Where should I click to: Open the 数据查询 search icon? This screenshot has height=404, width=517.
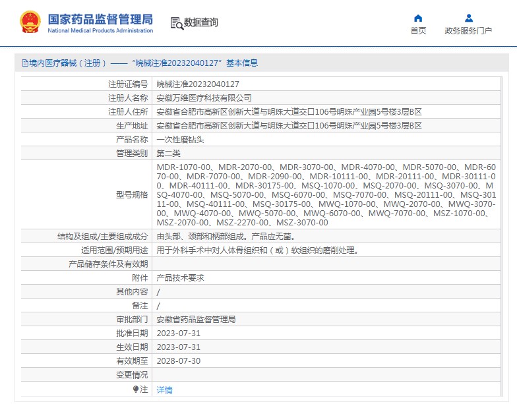pos(177,24)
